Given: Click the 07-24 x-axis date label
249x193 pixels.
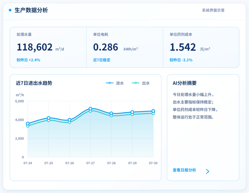Looking at the screenshot, I should (x=28, y=163).
